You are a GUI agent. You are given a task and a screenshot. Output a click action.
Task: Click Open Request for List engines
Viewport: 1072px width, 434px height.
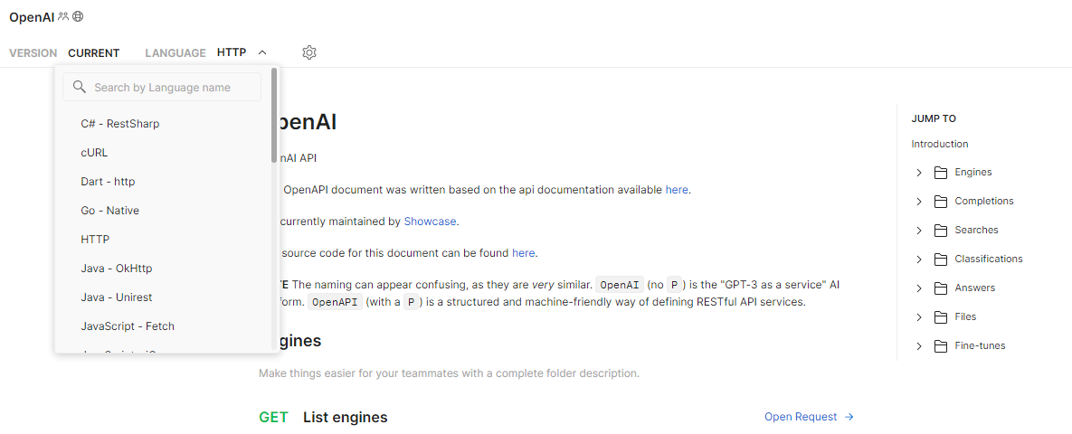808,417
